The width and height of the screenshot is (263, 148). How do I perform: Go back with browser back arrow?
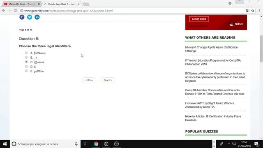(x=4, y=11)
